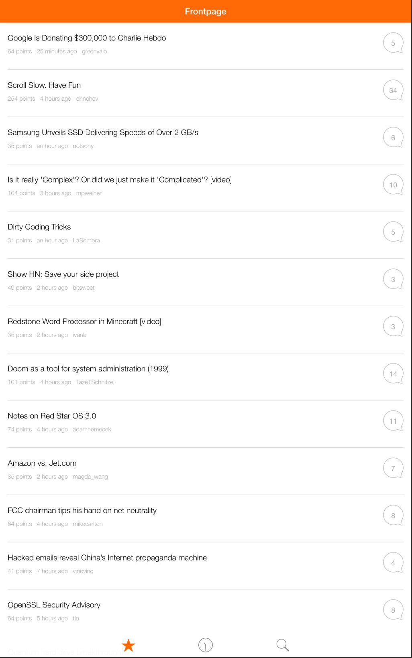This screenshot has width=412, height=658.
Task: Open comments on FCC net neutrality story
Action: [x=393, y=516]
